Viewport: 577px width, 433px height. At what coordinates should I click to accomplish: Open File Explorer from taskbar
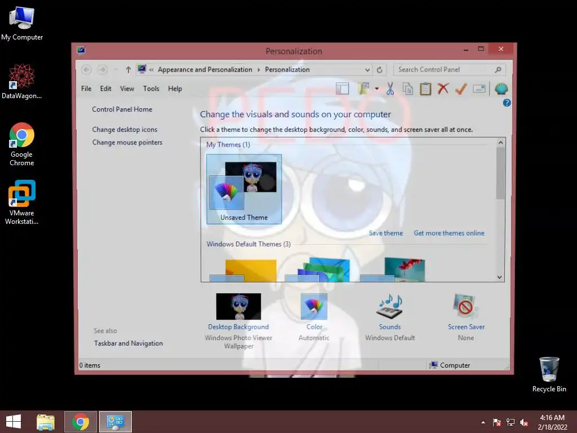46,422
